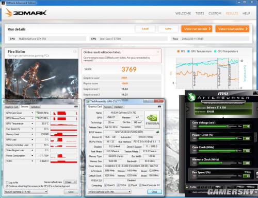Open the TESTS menu in 3DMark

coord(200,13)
